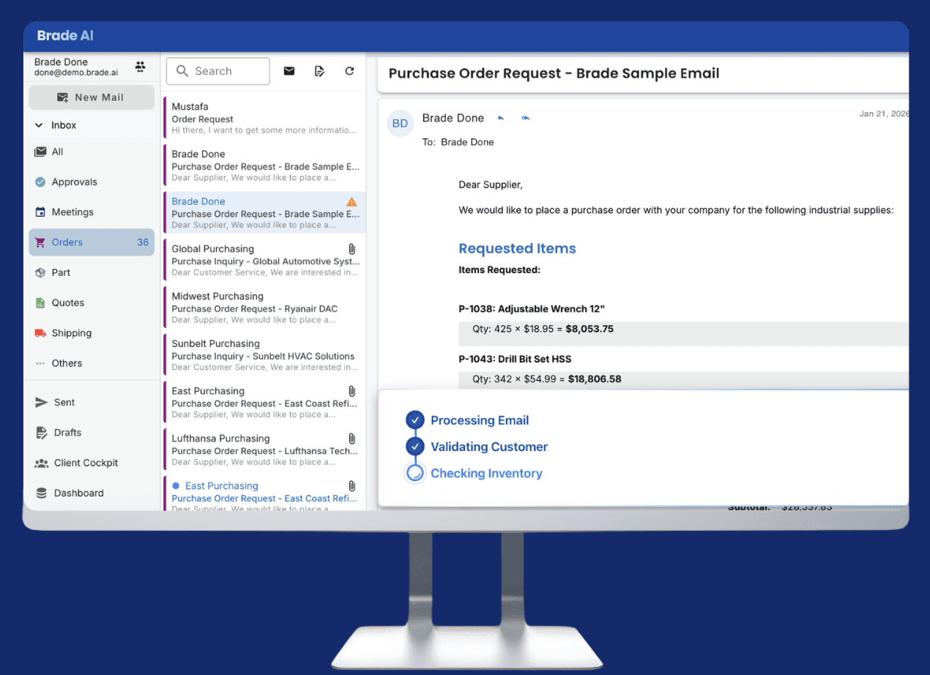This screenshot has width=930, height=675.
Task: Refresh the mail list
Action: (349, 71)
